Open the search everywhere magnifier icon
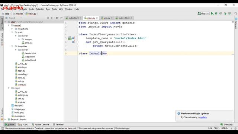238x134 pixels. (x=235, y=13)
